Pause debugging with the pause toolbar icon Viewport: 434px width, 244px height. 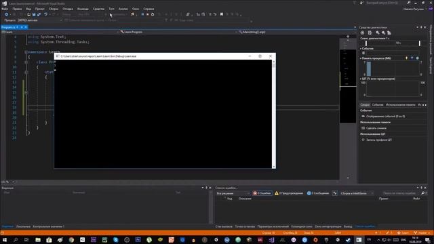[x=142, y=14]
